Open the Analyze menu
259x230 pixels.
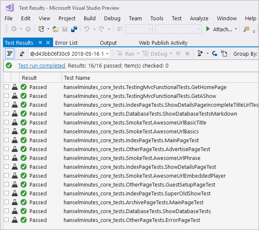pos(199,18)
